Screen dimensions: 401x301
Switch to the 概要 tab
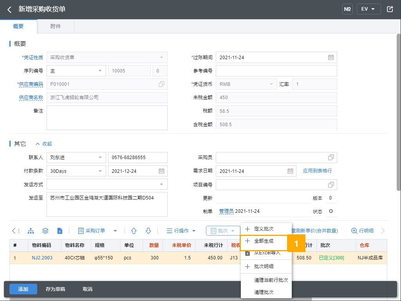pos(18,26)
